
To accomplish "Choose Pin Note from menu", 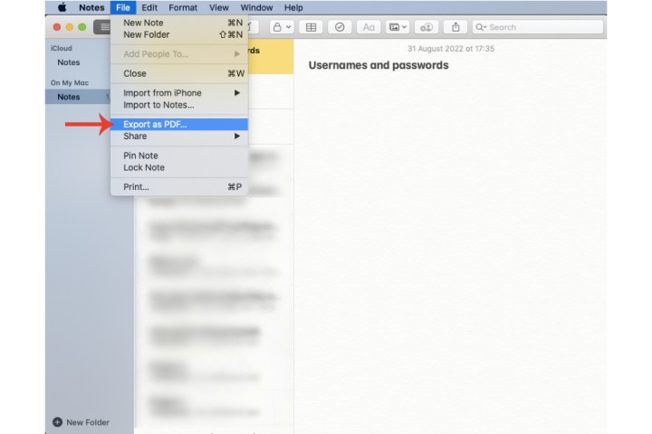I will point(179,156).
